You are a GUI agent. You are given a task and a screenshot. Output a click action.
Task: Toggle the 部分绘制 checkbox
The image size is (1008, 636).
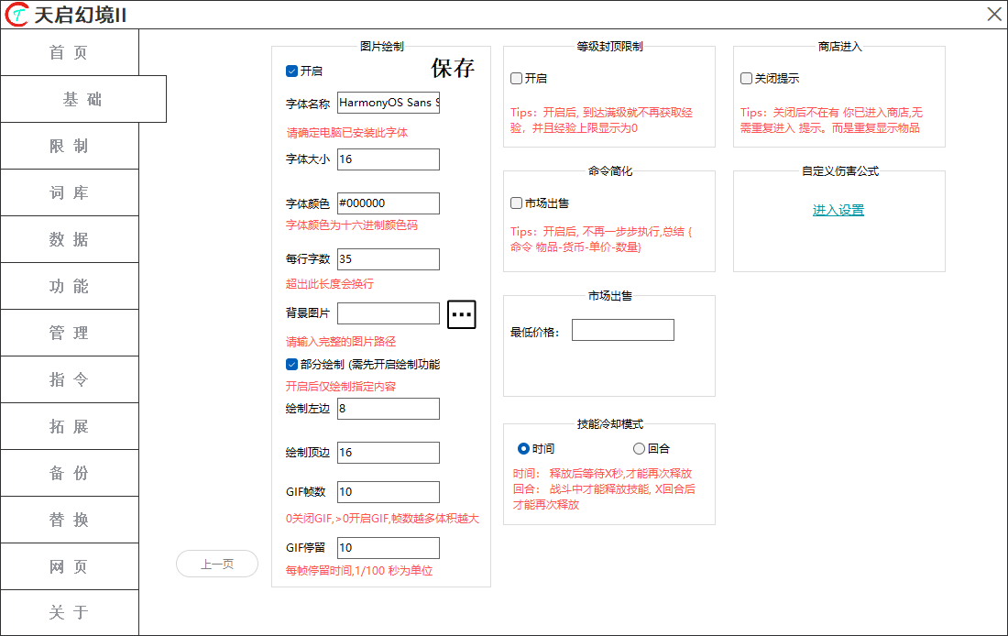click(292, 365)
